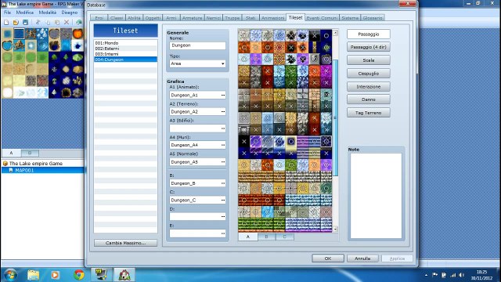Browse graphic for A2 (Terreno) field
The width and height of the screenshot is (501, 282).
[222, 112]
